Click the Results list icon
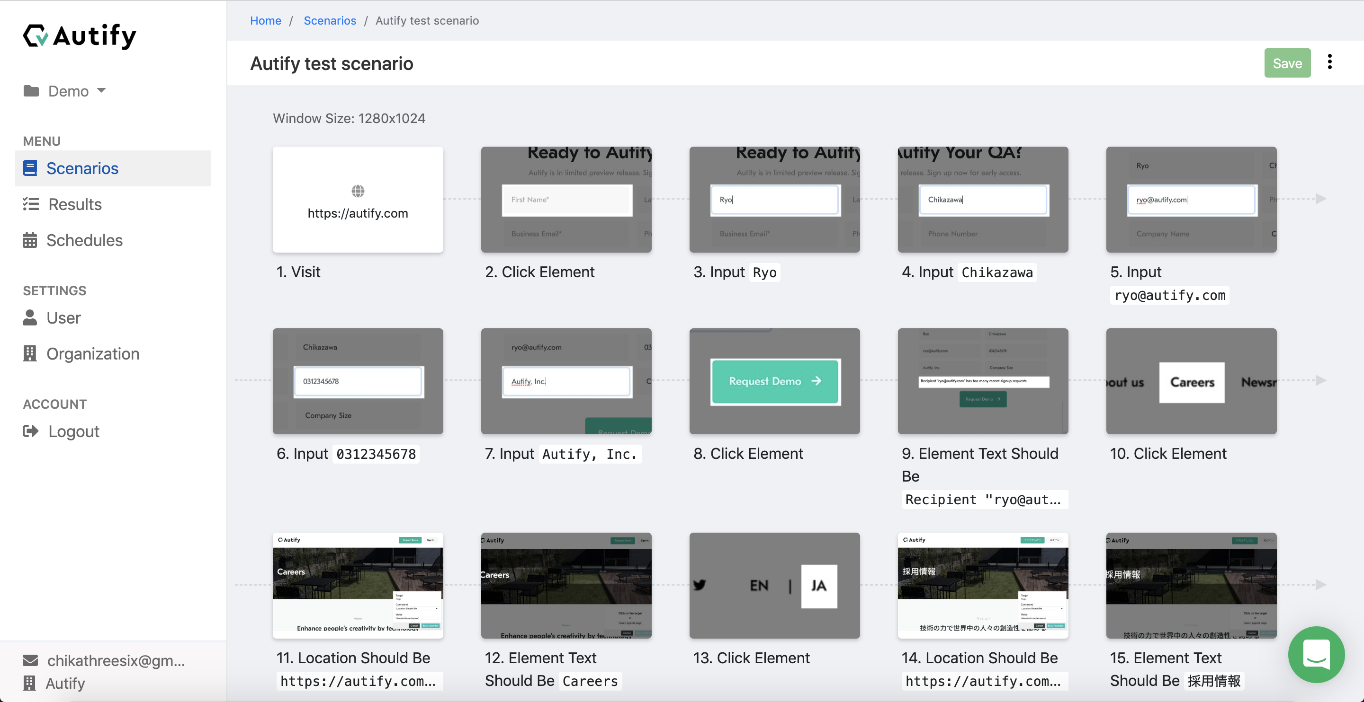The image size is (1364, 702). pyautogui.click(x=30, y=204)
